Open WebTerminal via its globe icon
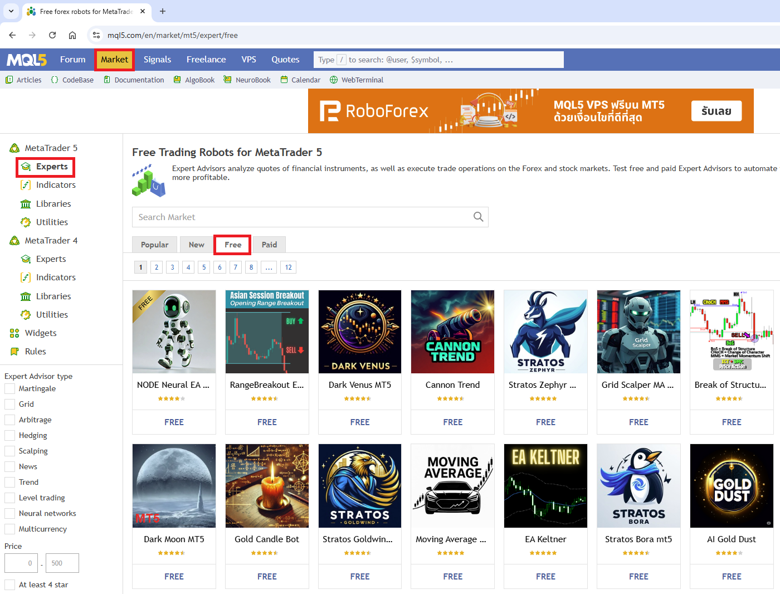Screen dimensions: 780x594 coord(334,80)
